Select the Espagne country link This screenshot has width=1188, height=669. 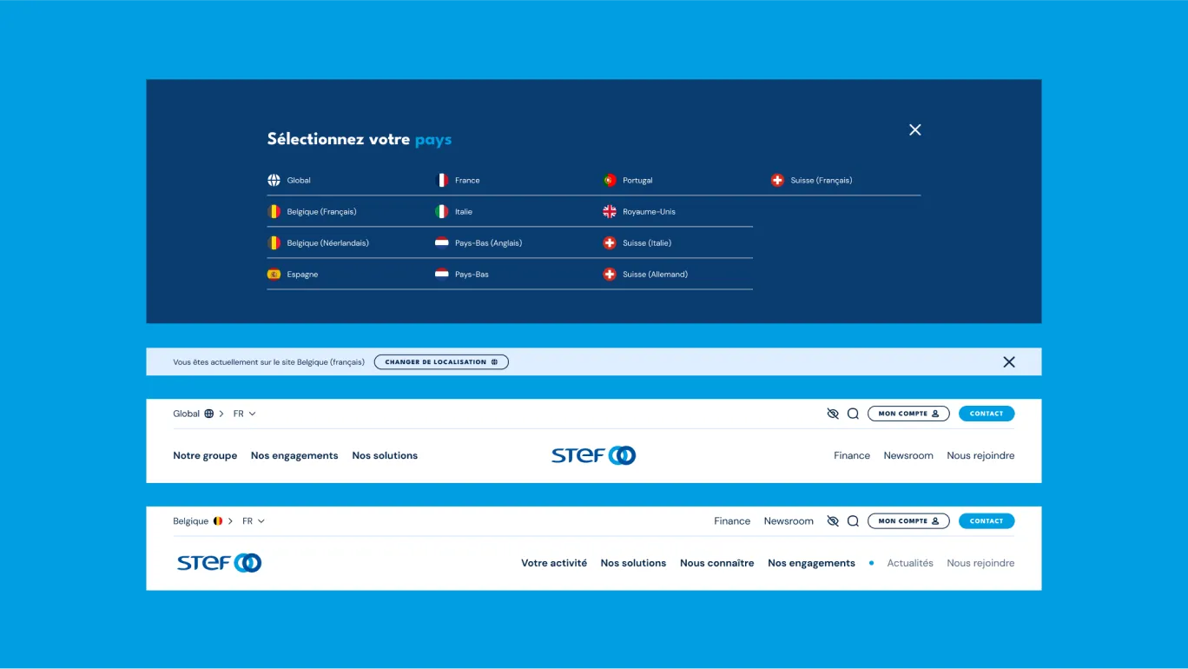(302, 275)
